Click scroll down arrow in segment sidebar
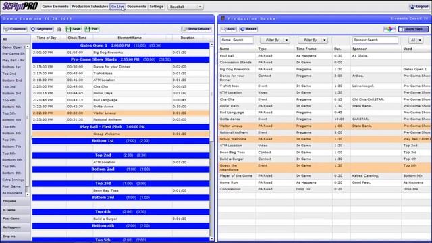 (x=27, y=194)
